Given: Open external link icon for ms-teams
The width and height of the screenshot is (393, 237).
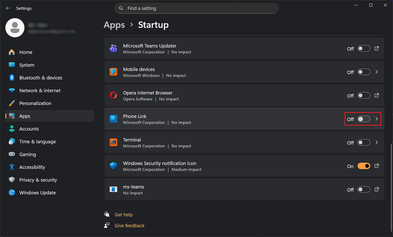Looking at the screenshot, I should (x=376, y=189).
